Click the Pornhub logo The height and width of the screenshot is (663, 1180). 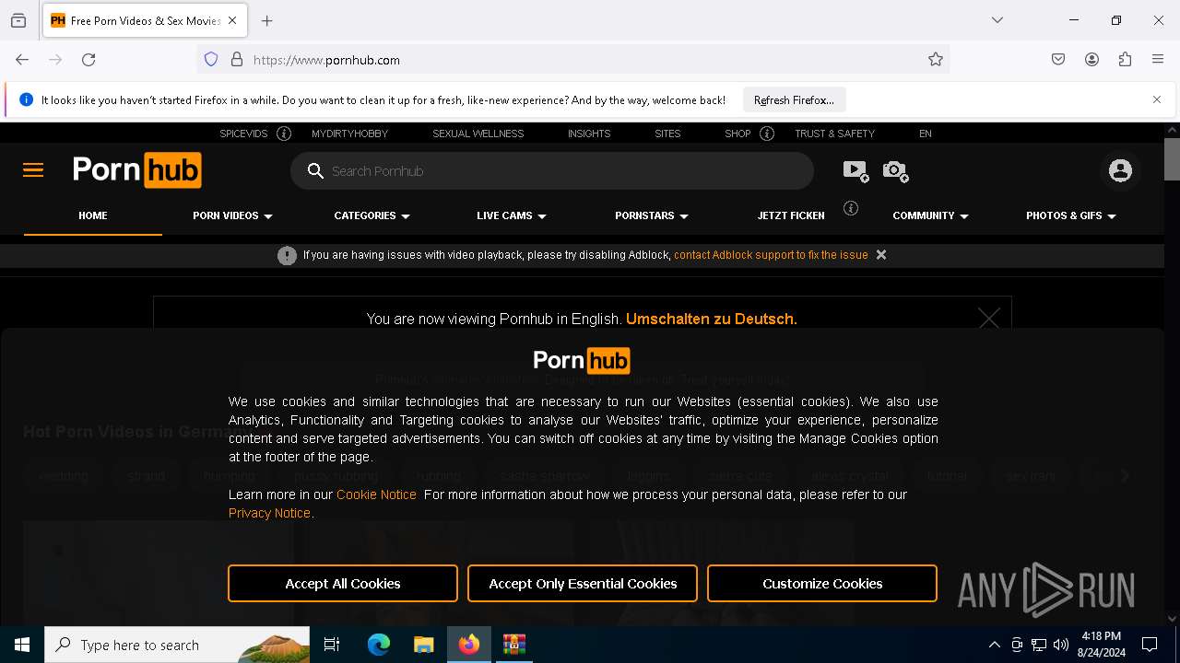136,170
